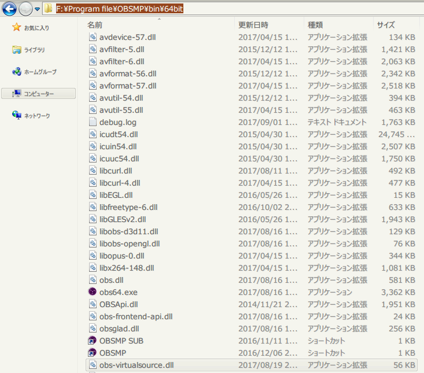Click the Back navigation arrow button
The image size is (424, 373).
(9, 9)
